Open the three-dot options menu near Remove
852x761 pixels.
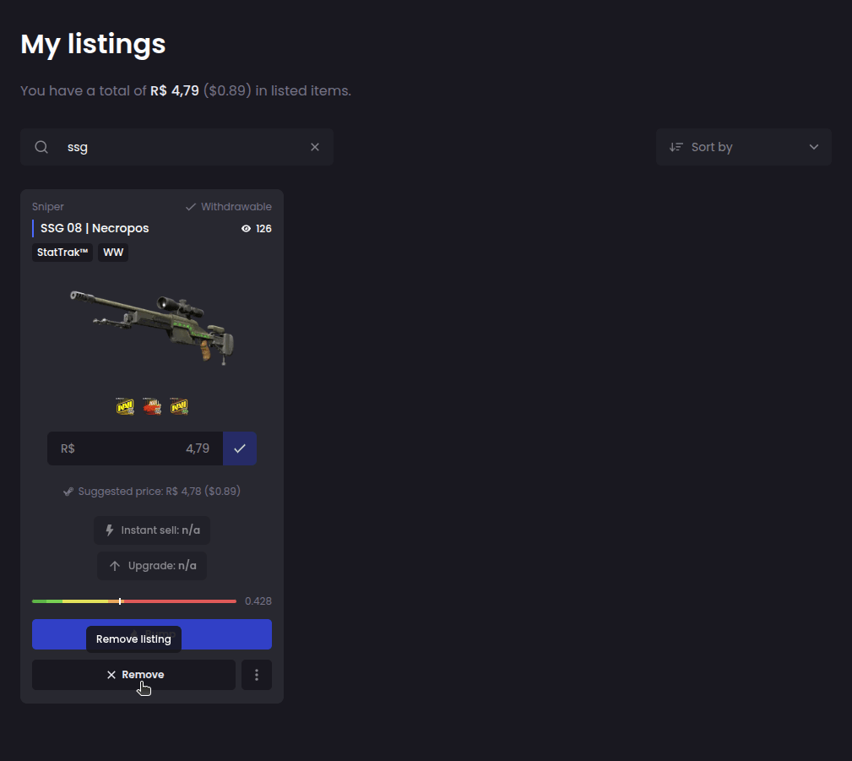coord(256,674)
